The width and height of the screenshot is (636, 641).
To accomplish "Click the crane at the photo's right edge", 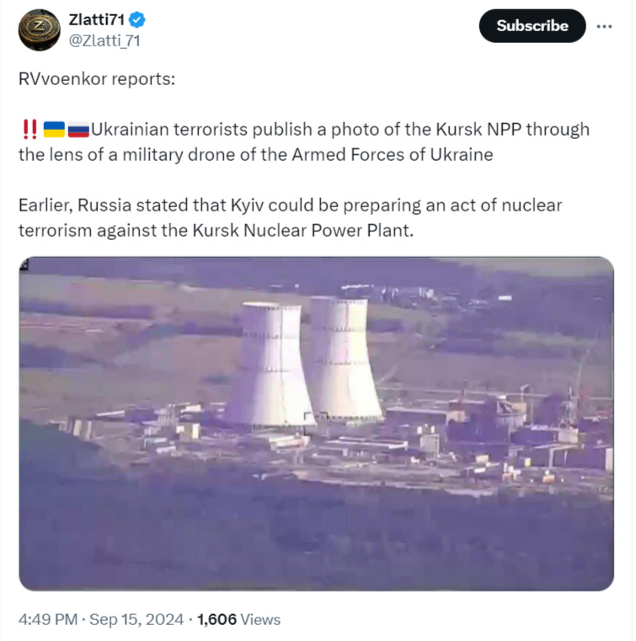I will (579, 380).
